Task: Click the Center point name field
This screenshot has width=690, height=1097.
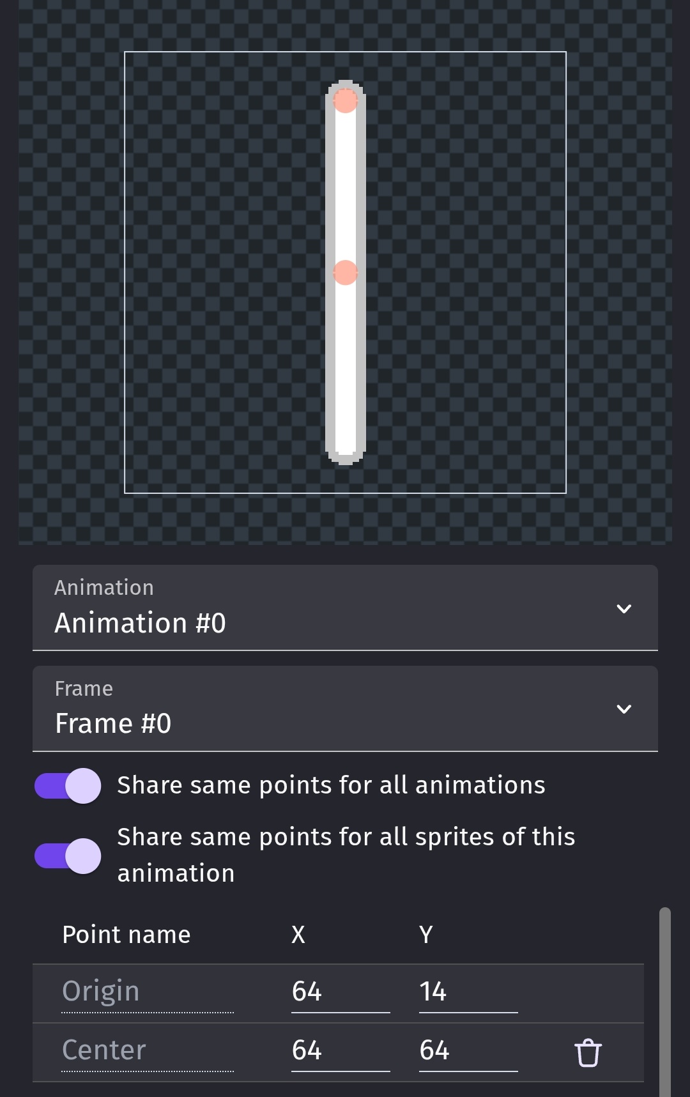Action: click(x=148, y=1051)
